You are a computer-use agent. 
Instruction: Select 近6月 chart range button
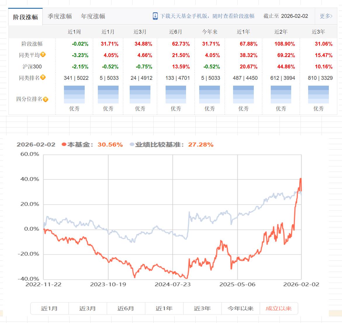(126, 308)
